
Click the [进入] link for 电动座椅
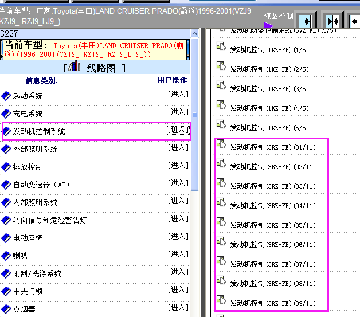coord(178,236)
